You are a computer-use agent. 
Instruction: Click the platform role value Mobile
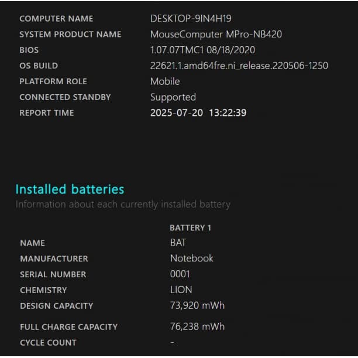tap(165, 82)
